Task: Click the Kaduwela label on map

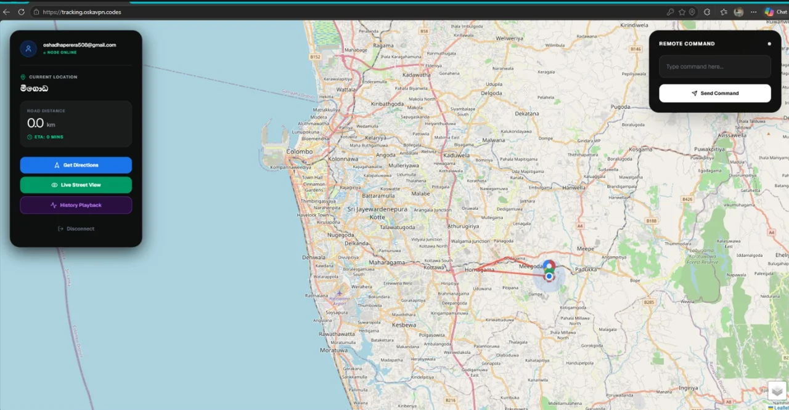Action: point(457,155)
